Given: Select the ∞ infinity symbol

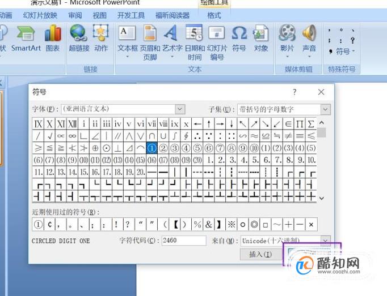Looking at the screenshot, I should (72, 136).
